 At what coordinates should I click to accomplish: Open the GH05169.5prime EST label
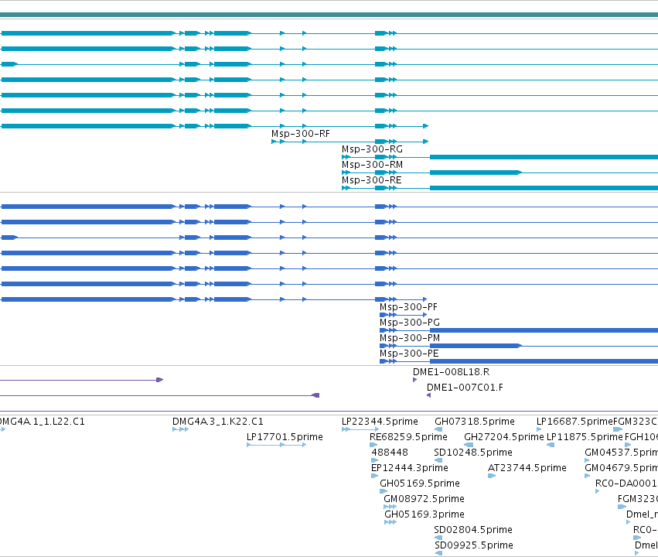pyautogui.click(x=420, y=484)
